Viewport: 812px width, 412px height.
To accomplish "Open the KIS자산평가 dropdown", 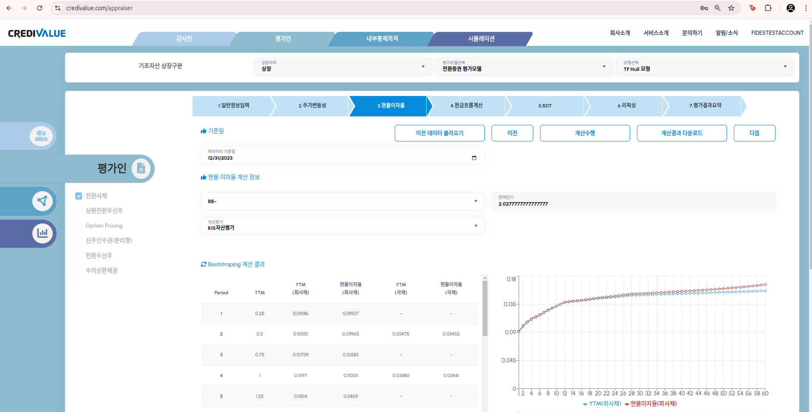I will [342, 226].
